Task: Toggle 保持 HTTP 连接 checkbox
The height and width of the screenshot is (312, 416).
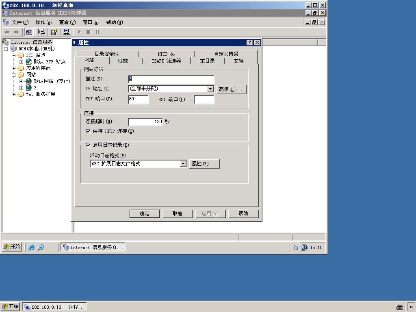Action: click(88, 131)
